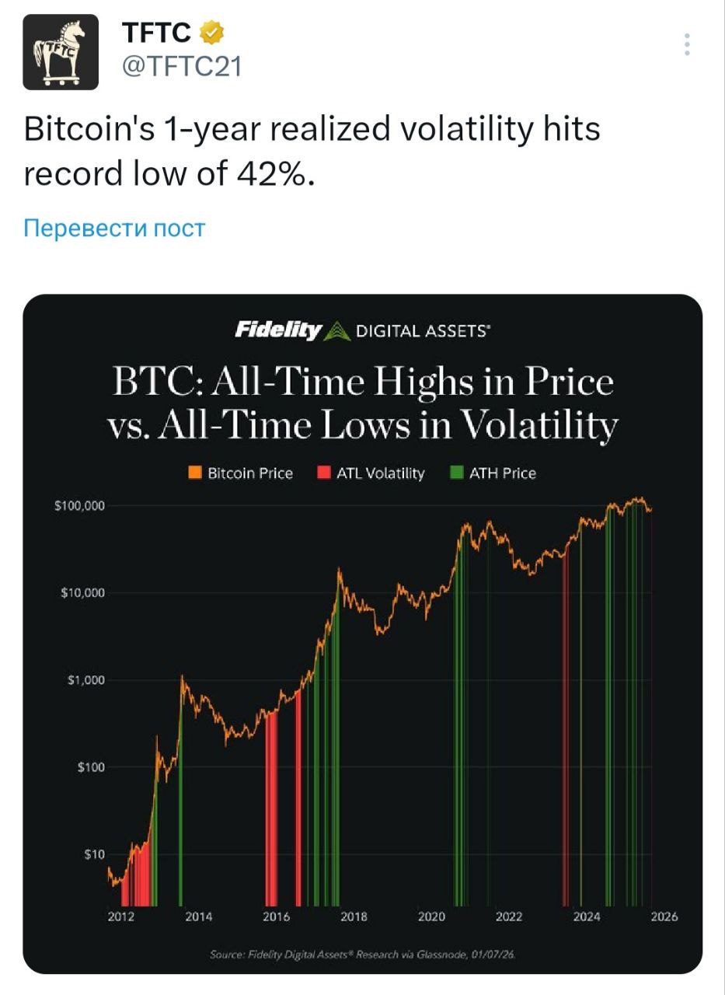Click the TFTC display name
Screen dimensions: 725x995
pyautogui.click(x=156, y=33)
